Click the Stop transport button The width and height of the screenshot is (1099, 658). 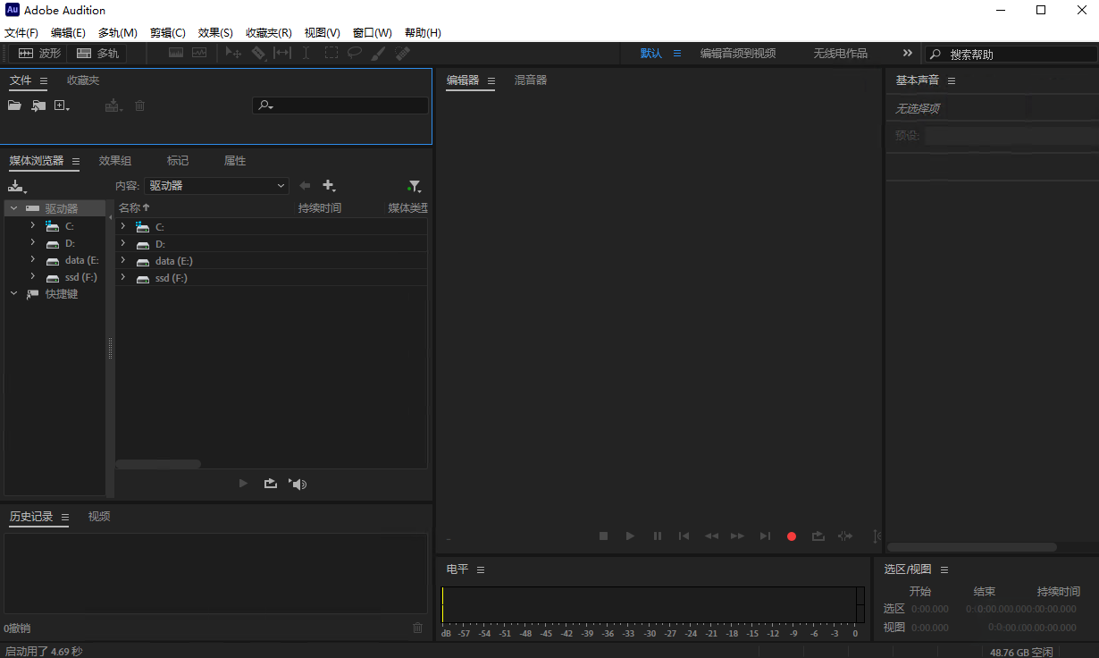coord(603,536)
